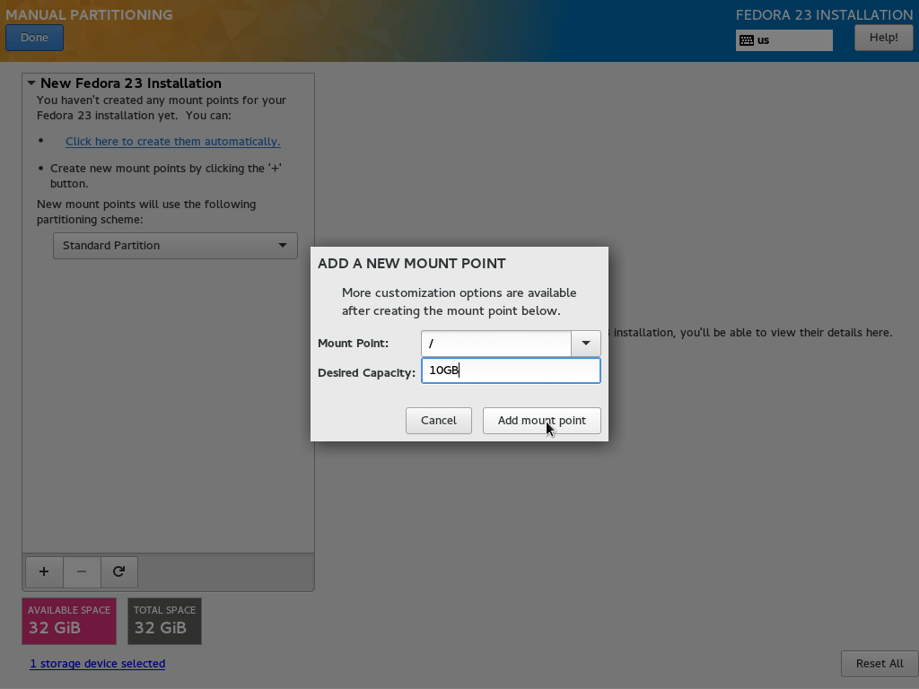Click the Mount Point text field

coord(495,344)
